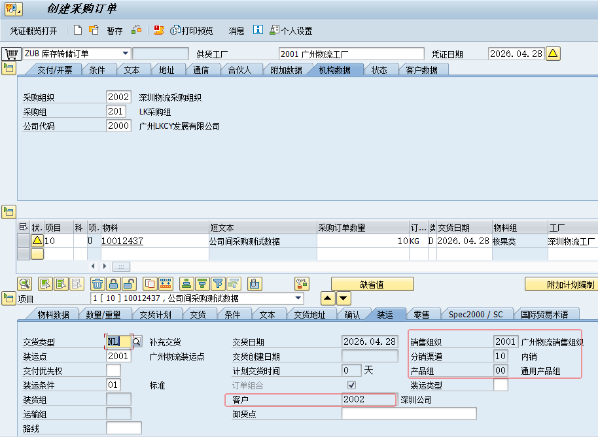The image size is (598, 439).
Task: Collapse the item overview section expander
Action: [9, 211]
